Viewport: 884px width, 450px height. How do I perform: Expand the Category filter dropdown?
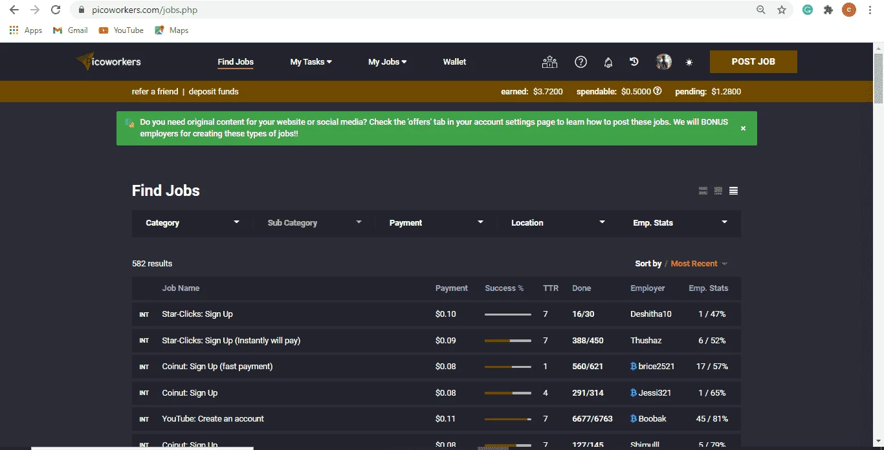point(193,222)
